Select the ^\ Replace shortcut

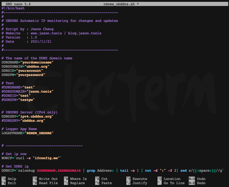tap(74, 183)
